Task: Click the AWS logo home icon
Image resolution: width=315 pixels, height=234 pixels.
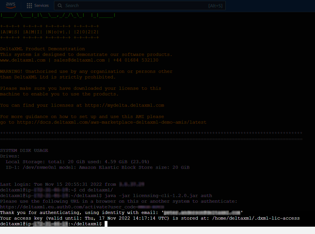Action: (x=10, y=5)
